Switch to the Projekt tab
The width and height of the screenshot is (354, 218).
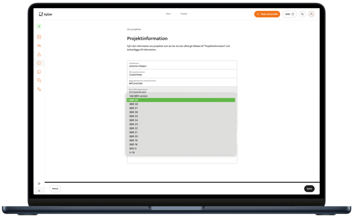(184, 14)
